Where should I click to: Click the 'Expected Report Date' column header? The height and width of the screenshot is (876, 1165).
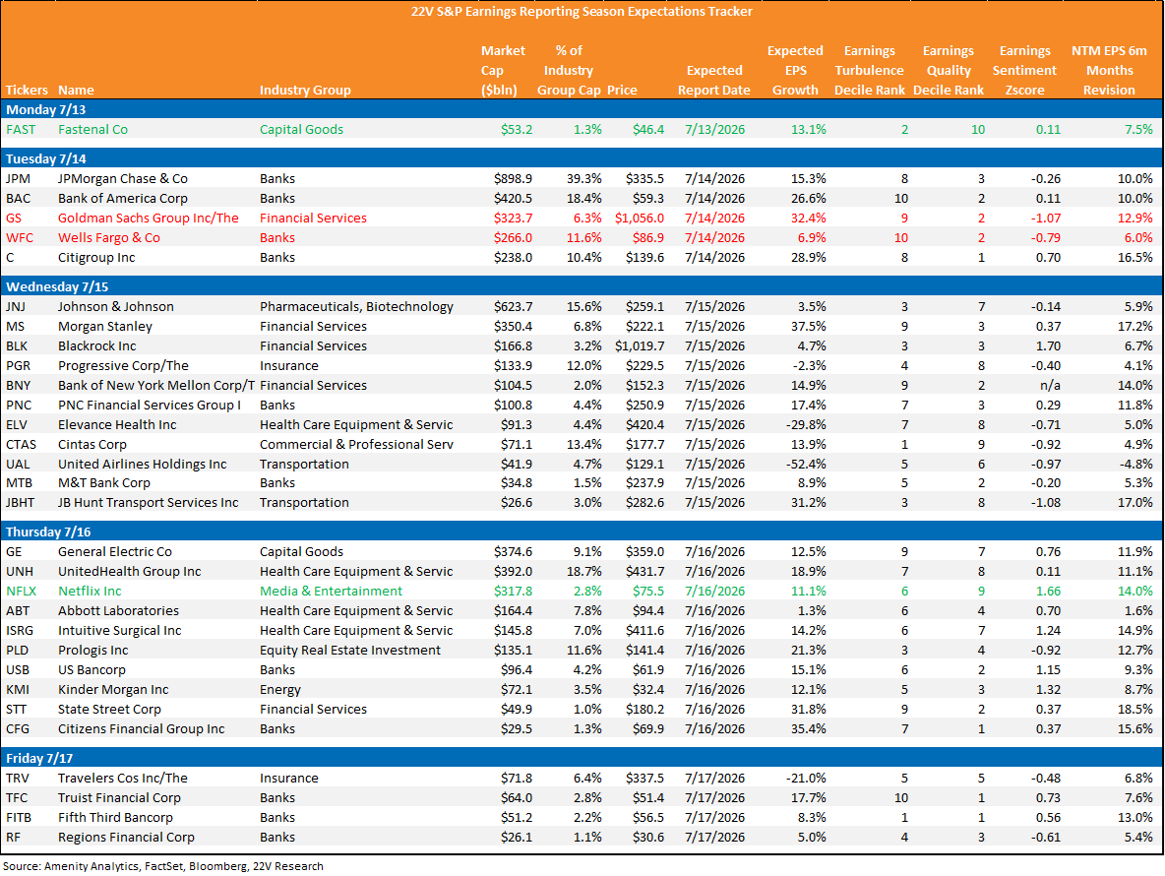714,81
